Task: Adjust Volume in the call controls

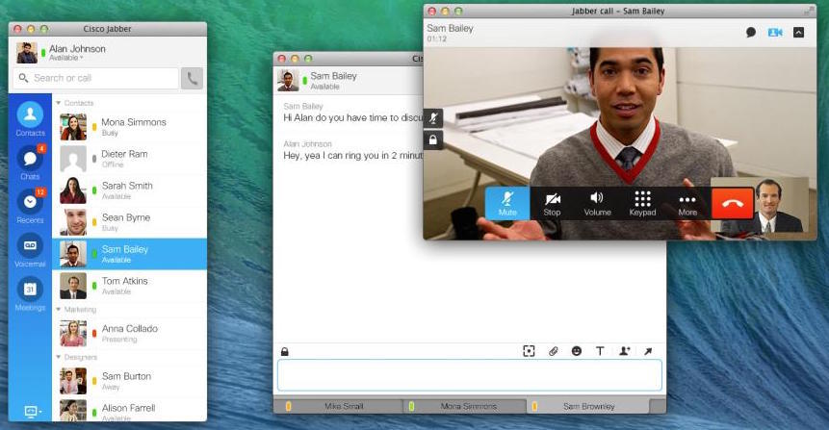Action: pyautogui.click(x=597, y=203)
